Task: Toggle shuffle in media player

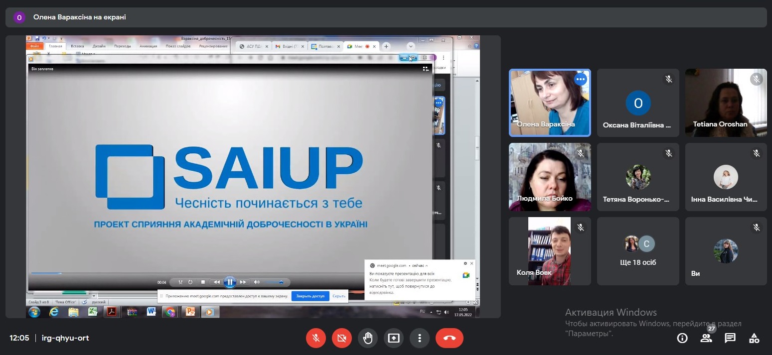Action: tap(180, 282)
